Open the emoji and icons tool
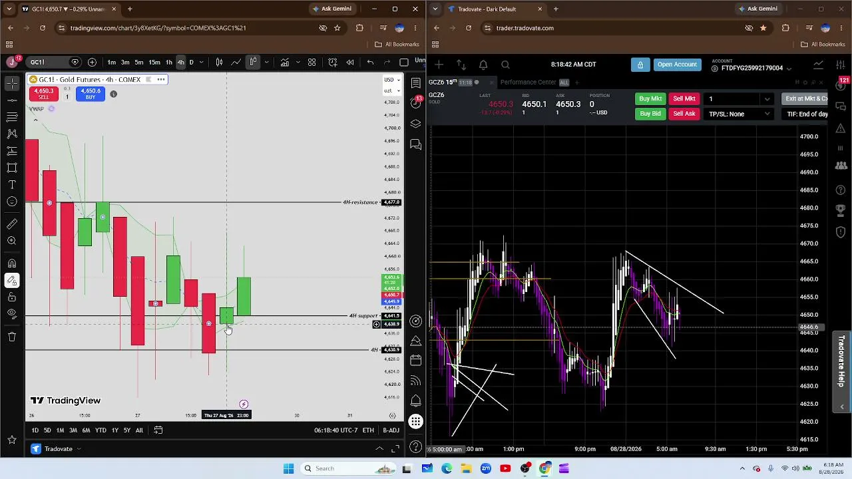This screenshot has width=852, height=479. 12,202
